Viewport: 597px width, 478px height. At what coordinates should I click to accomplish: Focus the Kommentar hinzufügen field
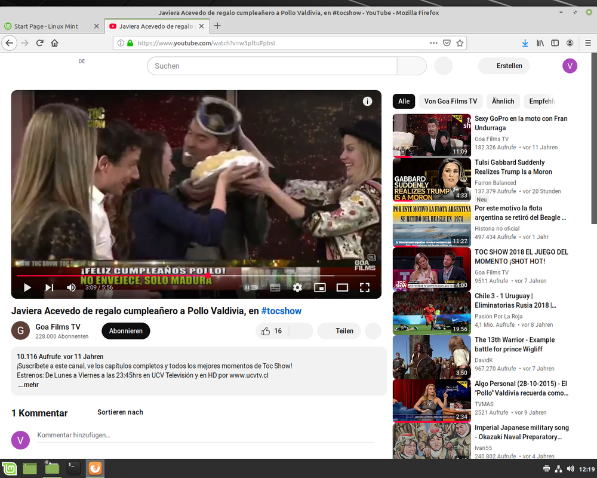(x=205, y=436)
